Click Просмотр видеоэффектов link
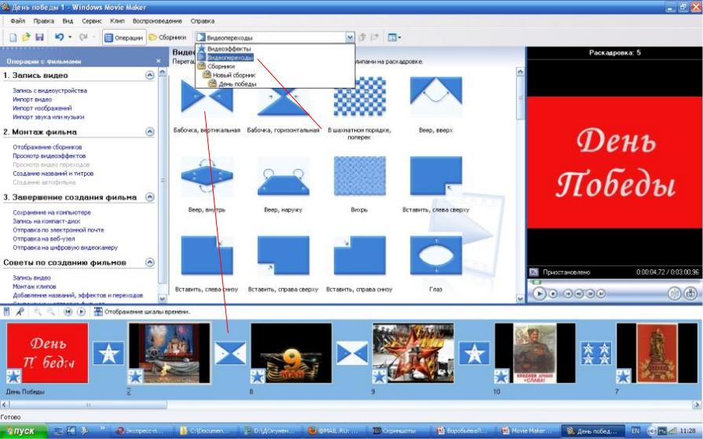The height and width of the screenshot is (439, 703). (49, 156)
